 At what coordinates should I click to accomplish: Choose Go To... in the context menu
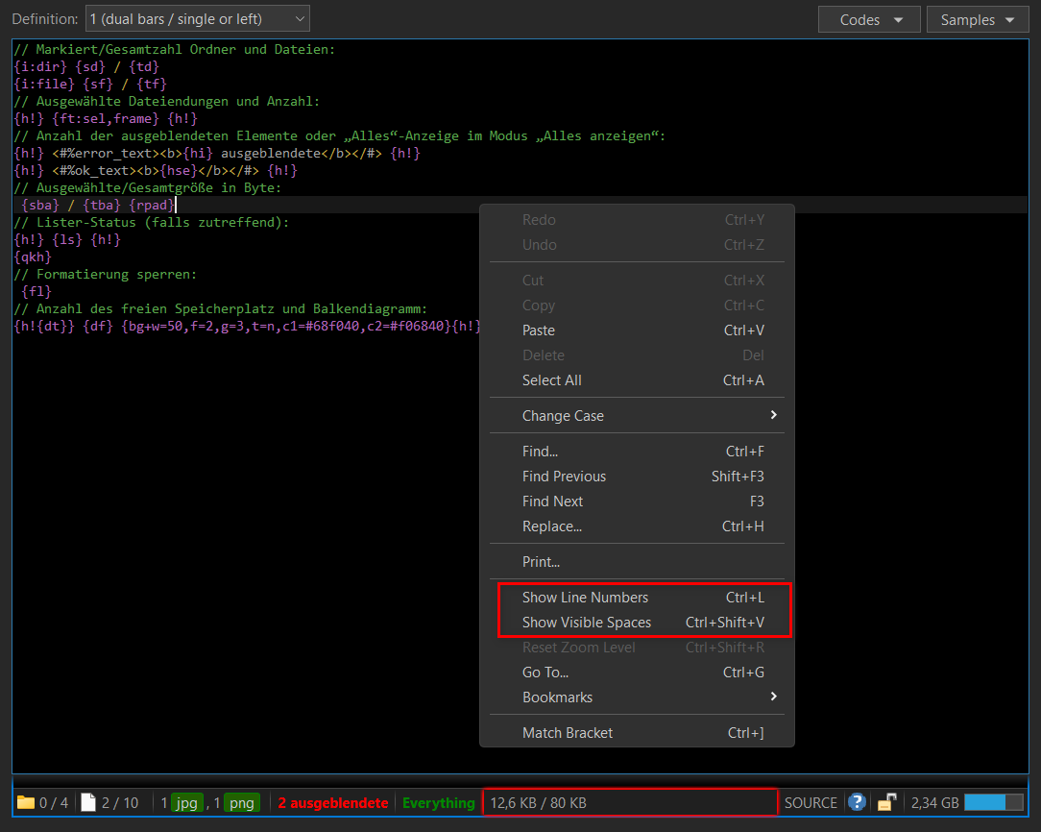click(637, 673)
